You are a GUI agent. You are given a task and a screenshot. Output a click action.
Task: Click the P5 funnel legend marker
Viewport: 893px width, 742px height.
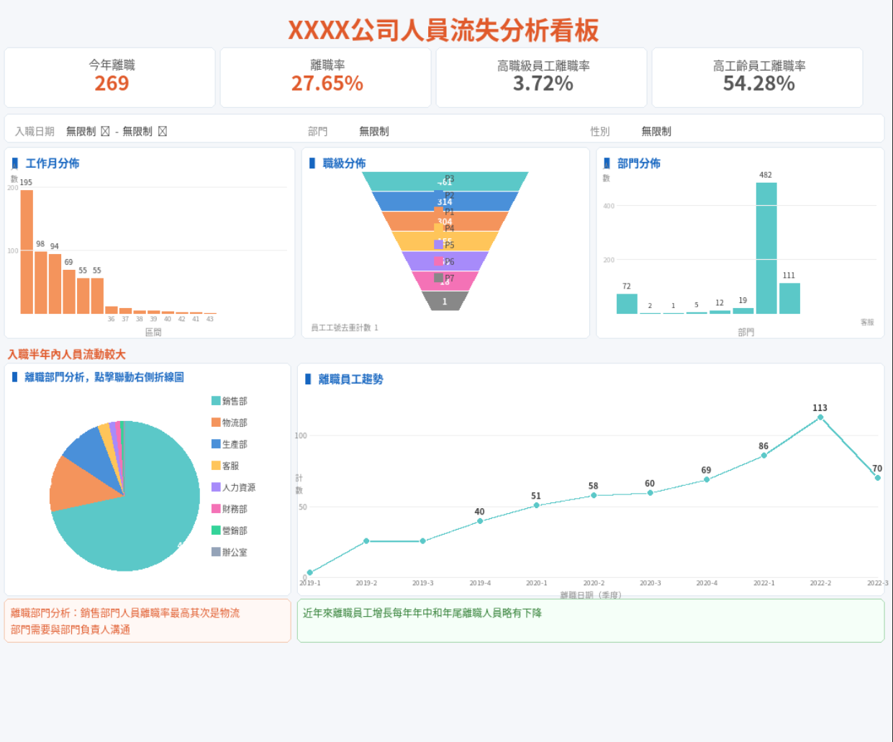[x=438, y=245]
